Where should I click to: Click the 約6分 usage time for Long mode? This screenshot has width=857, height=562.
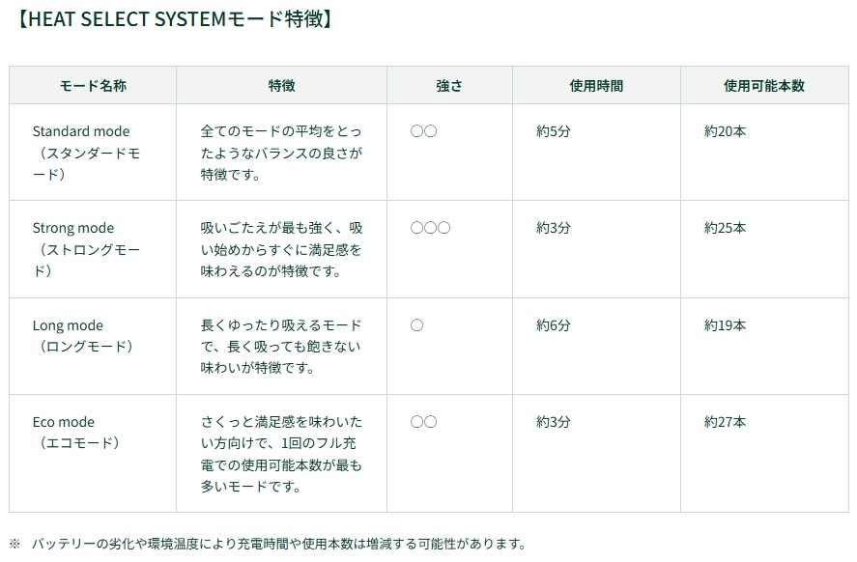pyautogui.click(x=553, y=325)
